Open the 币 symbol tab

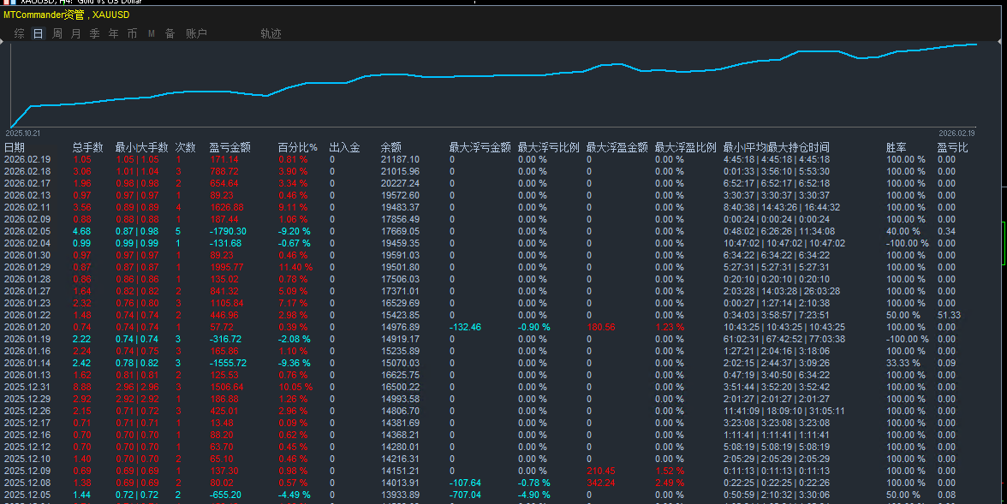click(x=132, y=33)
